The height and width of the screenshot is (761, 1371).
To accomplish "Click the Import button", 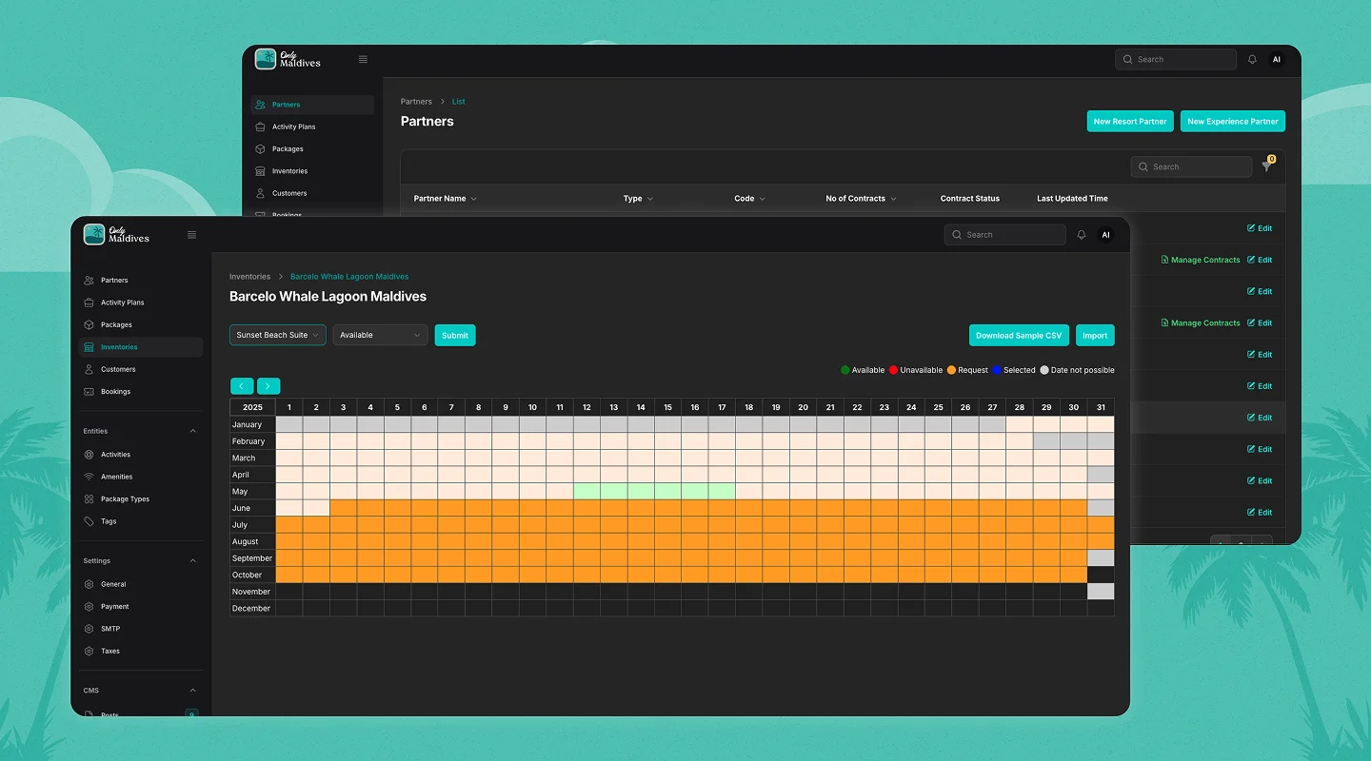I will [x=1095, y=335].
